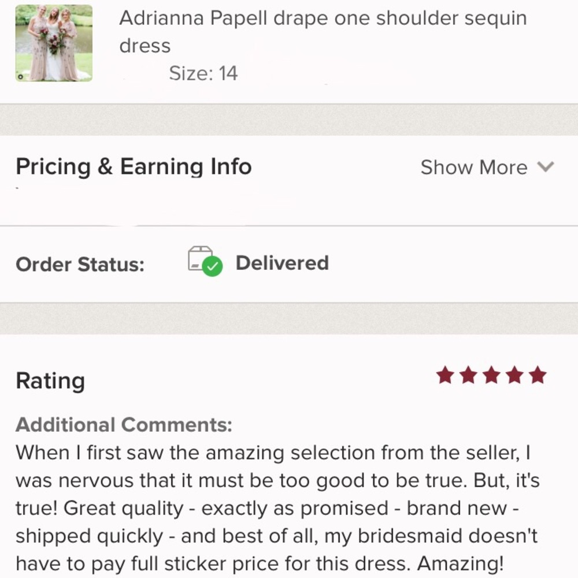
Task: Click the word Amazing! ending the review
Action: pyautogui.click(x=460, y=564)
